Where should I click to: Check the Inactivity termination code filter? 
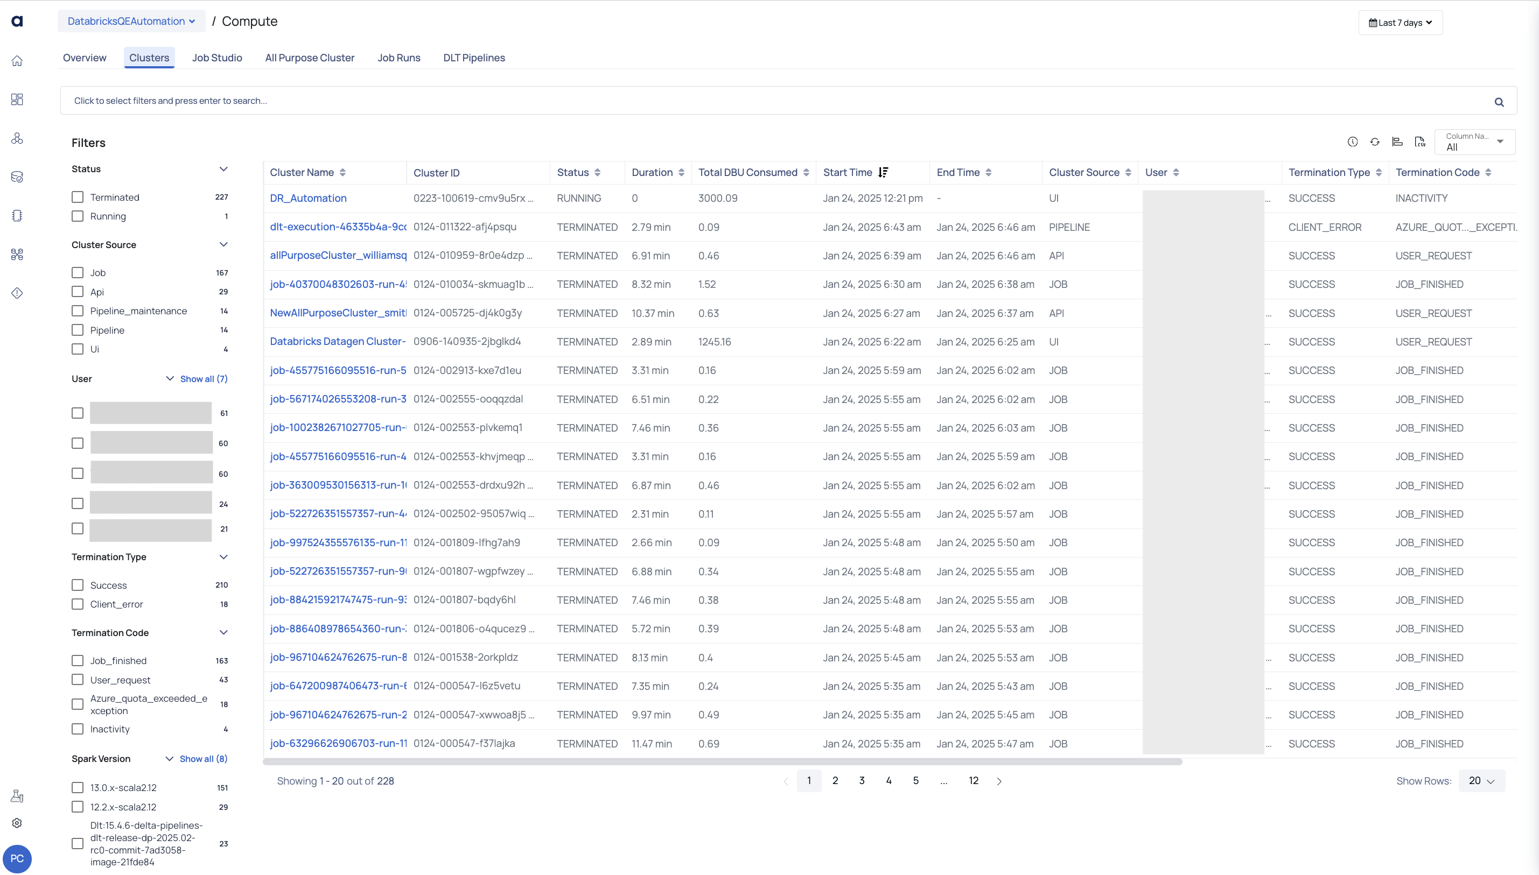[78, 729]
